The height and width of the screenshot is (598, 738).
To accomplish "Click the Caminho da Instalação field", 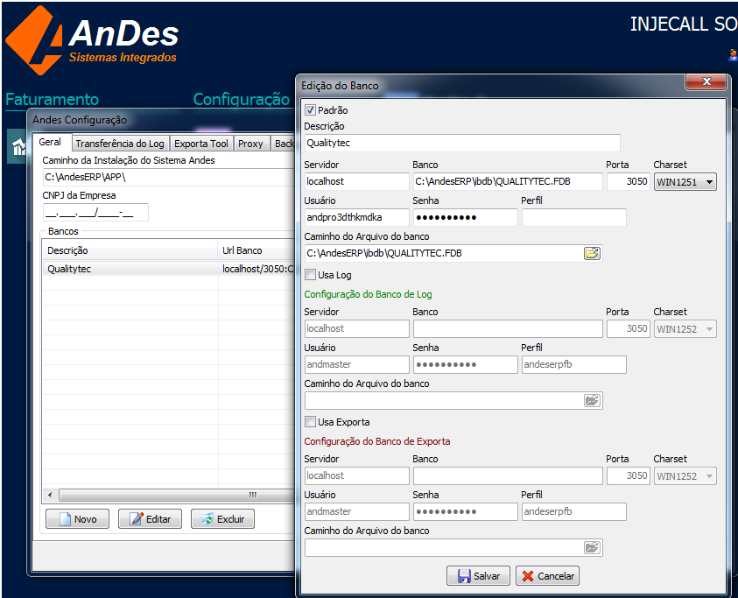I will 168,178.
